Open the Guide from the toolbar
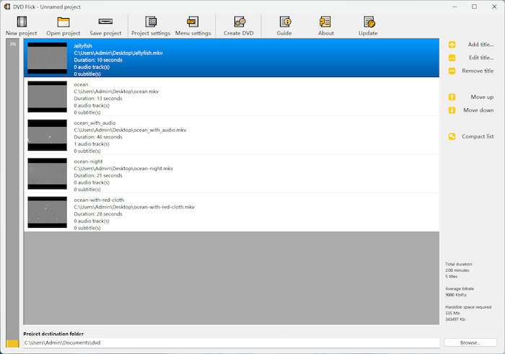The width and height of the screenshot is (505, 354). [x=284, y=24]
